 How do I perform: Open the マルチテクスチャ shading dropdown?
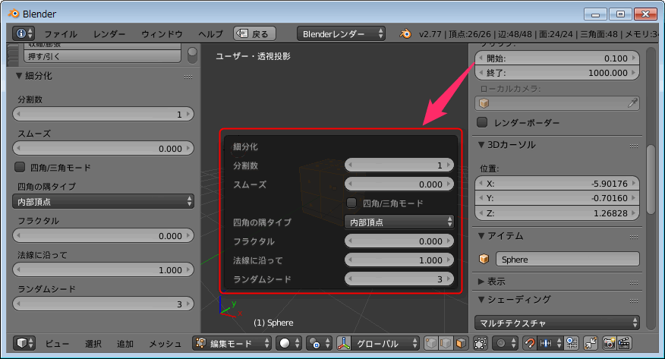pos(557,323)
